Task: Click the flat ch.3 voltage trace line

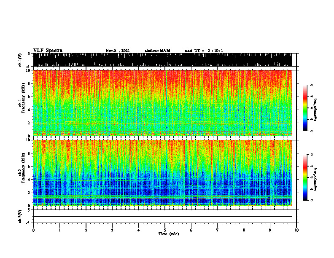Action: click(x=162, y=216)
